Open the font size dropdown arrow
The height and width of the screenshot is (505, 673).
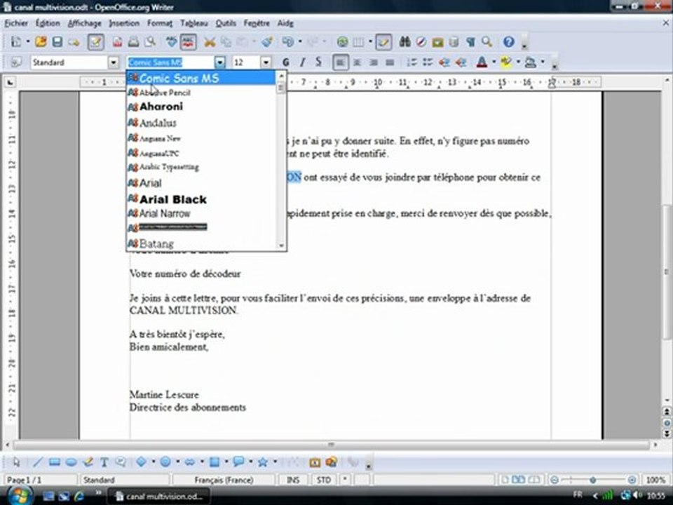266,62
